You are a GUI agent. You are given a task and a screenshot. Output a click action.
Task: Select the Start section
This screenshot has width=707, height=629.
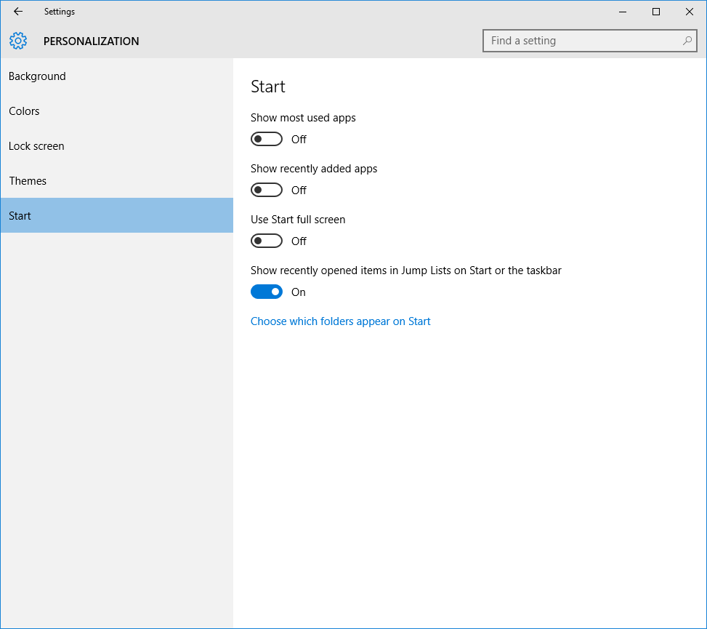(117, 215)
